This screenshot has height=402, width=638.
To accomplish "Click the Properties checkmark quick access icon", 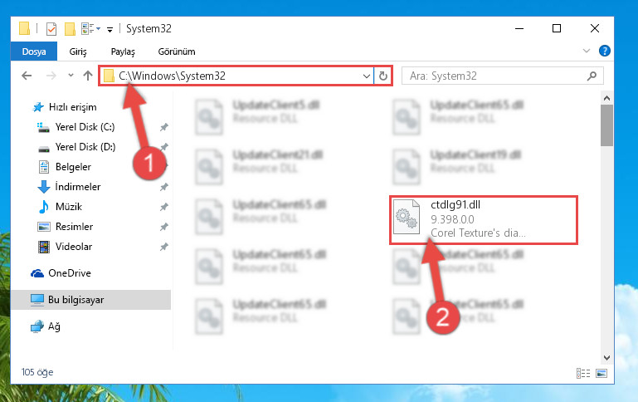I will coord(51,29).
